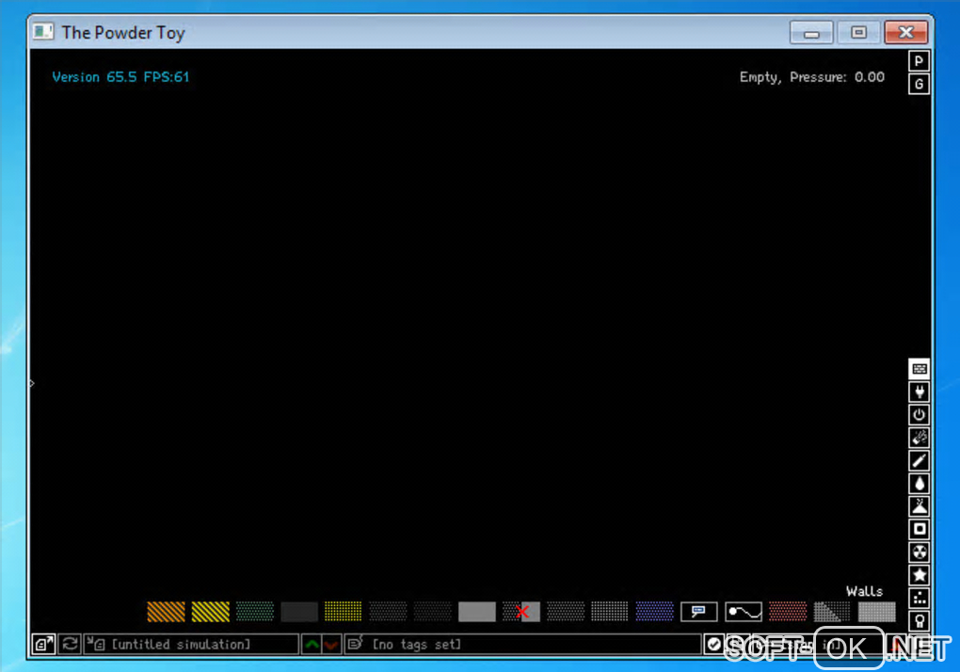Open the Explosives category icon
The width and height of the screenshot is (960, 672).
919,438
